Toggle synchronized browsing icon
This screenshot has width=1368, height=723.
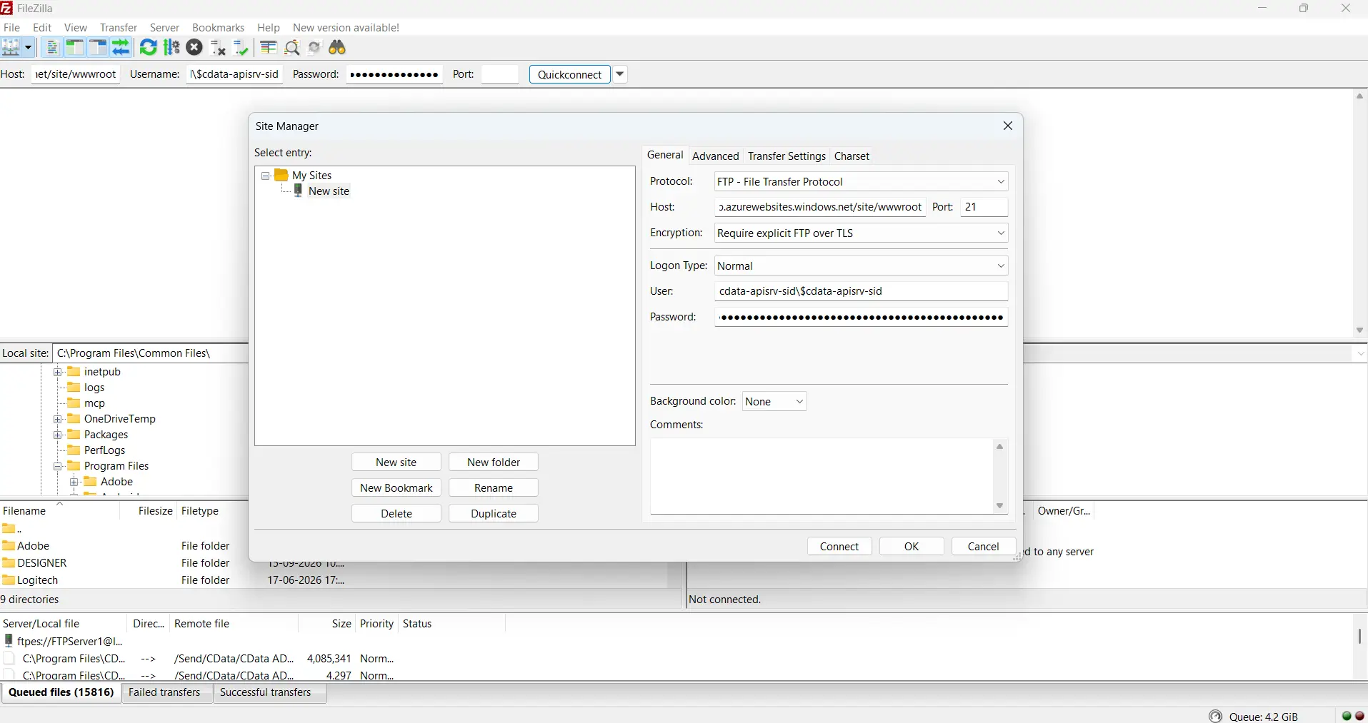click(x=314, y=48)
